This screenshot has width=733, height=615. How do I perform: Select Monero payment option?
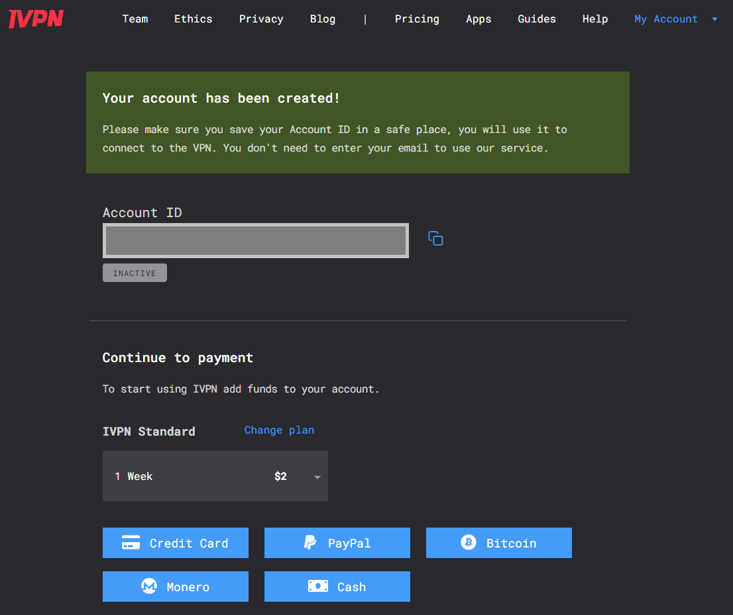tap(176, 587)
